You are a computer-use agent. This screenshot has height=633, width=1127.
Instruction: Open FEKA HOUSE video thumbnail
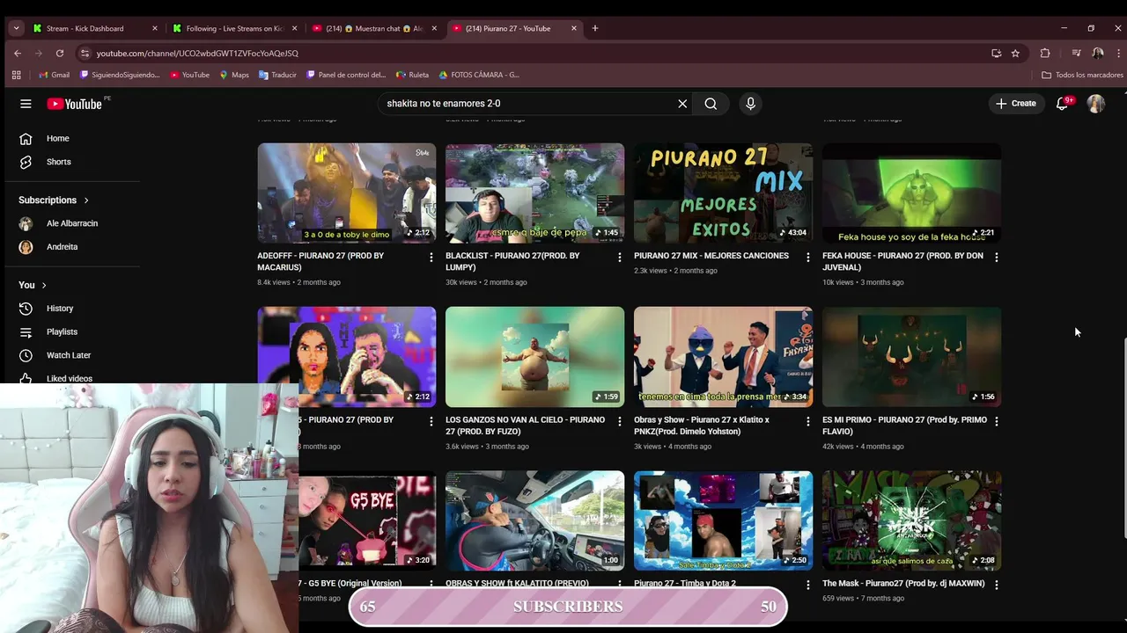click(x=911, y=193)
